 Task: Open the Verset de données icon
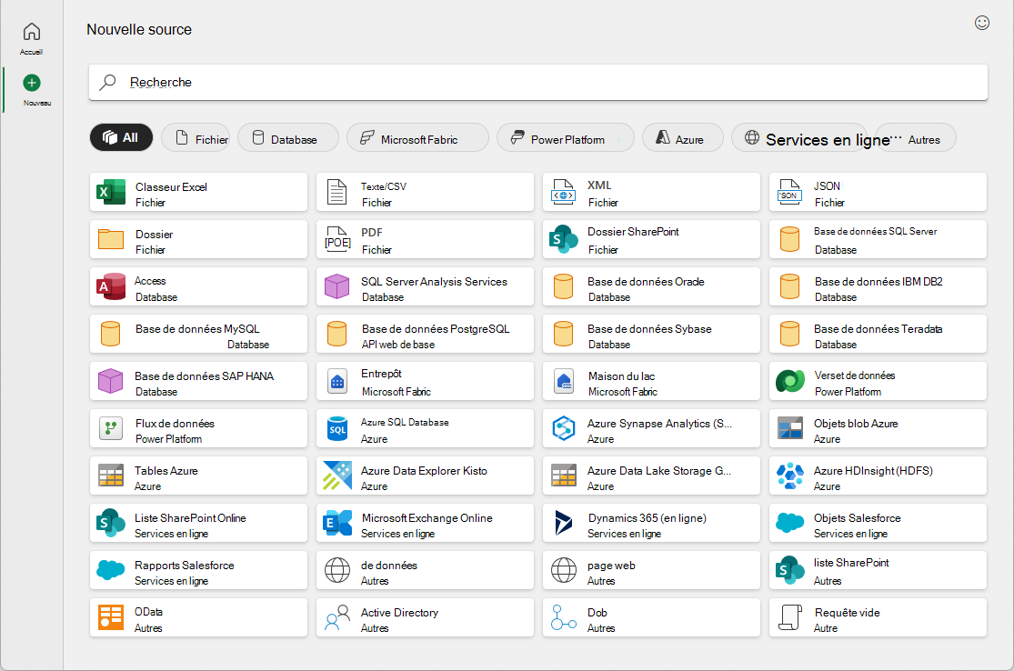click(x=789, y=381)
